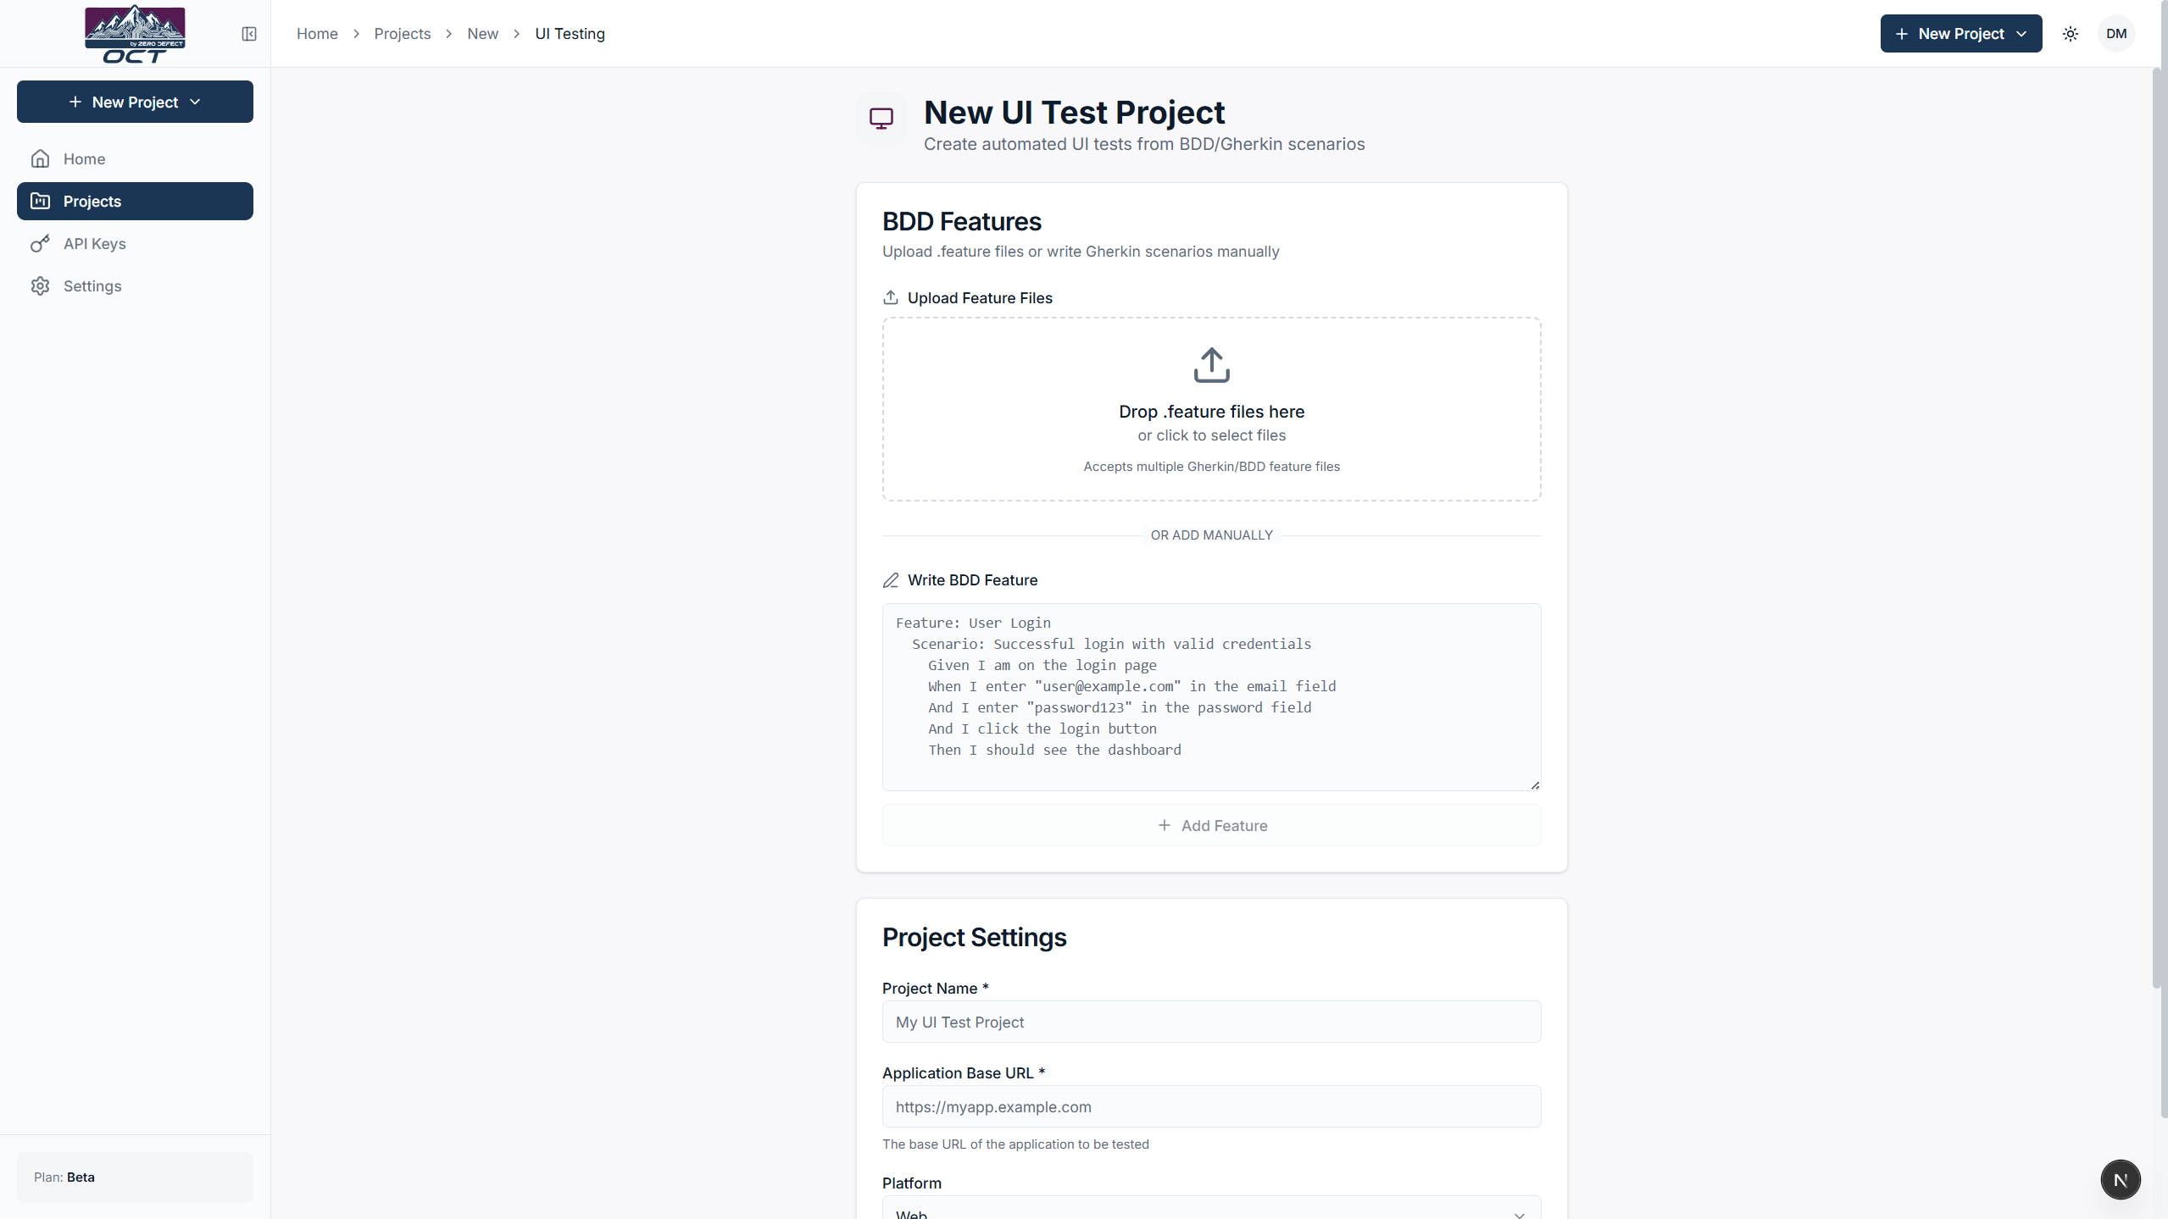
Task: Open the Next.js dev tools badge
Action: coord(2121,1179)
